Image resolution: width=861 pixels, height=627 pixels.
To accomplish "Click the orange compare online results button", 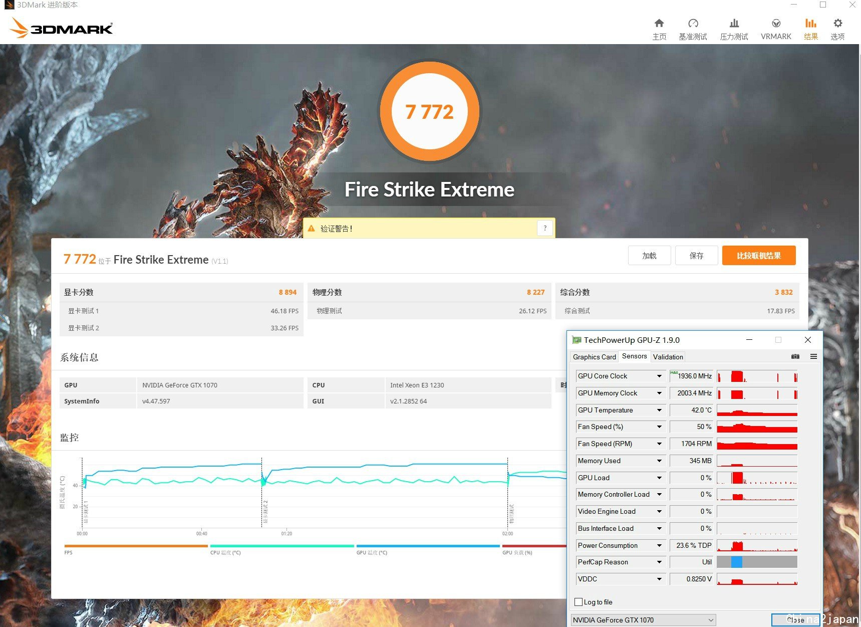I will (x=758, y=256).
